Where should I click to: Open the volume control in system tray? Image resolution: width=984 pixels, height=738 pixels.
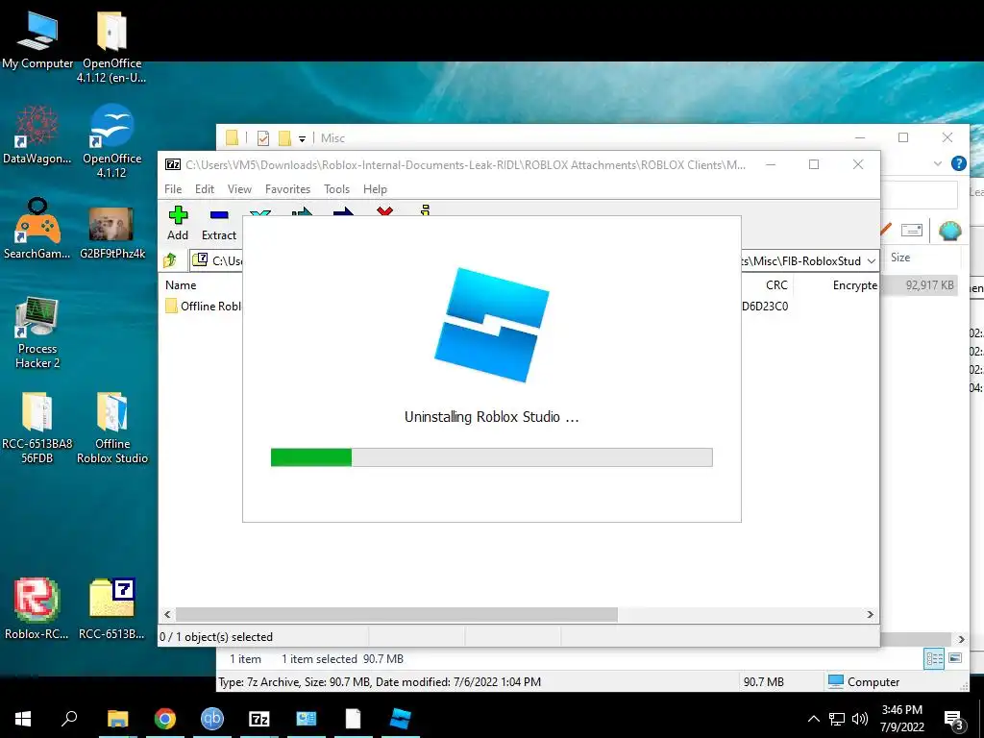[860, 719]
